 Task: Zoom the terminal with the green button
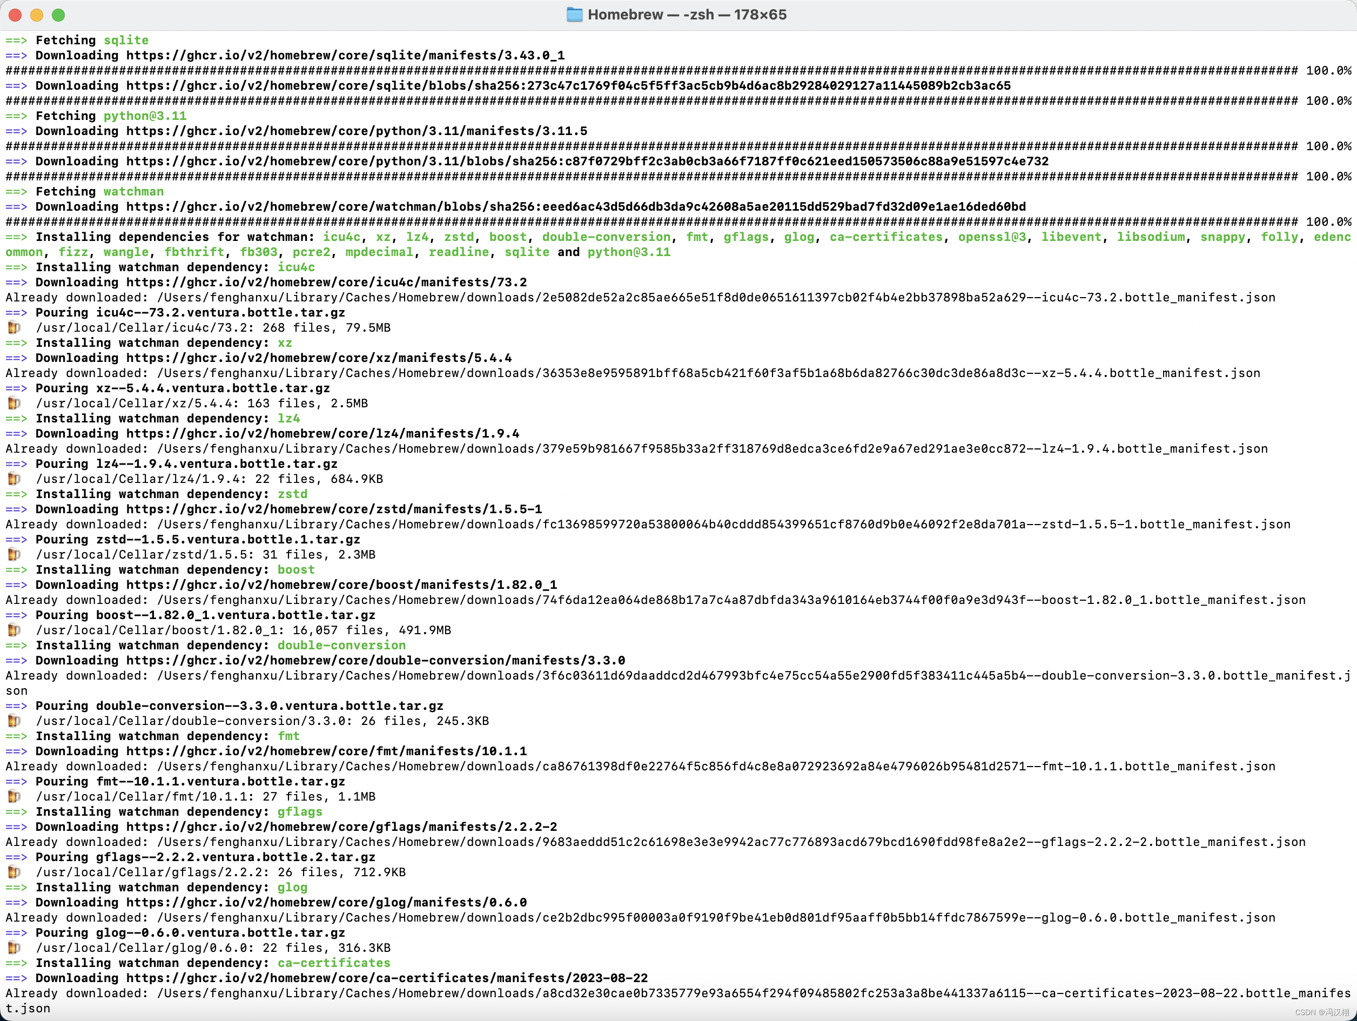58,15
